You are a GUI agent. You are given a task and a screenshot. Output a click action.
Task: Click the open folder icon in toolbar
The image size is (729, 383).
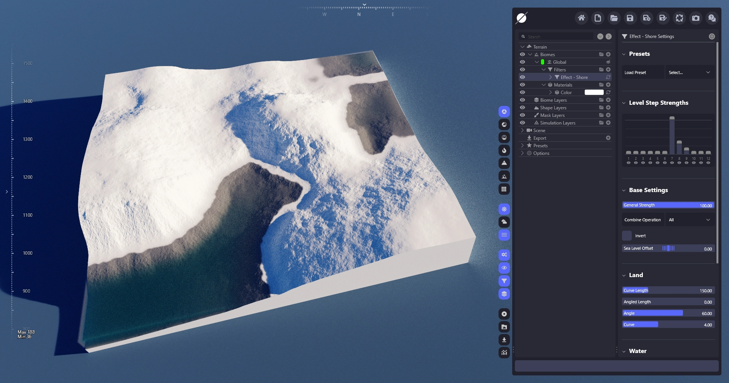[x=614, y=18]
